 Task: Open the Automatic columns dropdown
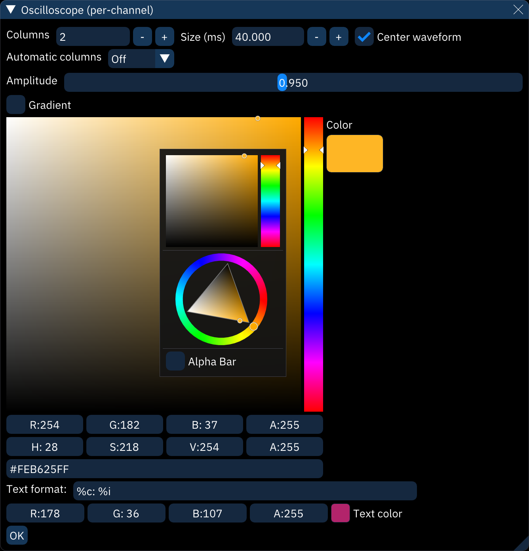click(x=141, y=59)
